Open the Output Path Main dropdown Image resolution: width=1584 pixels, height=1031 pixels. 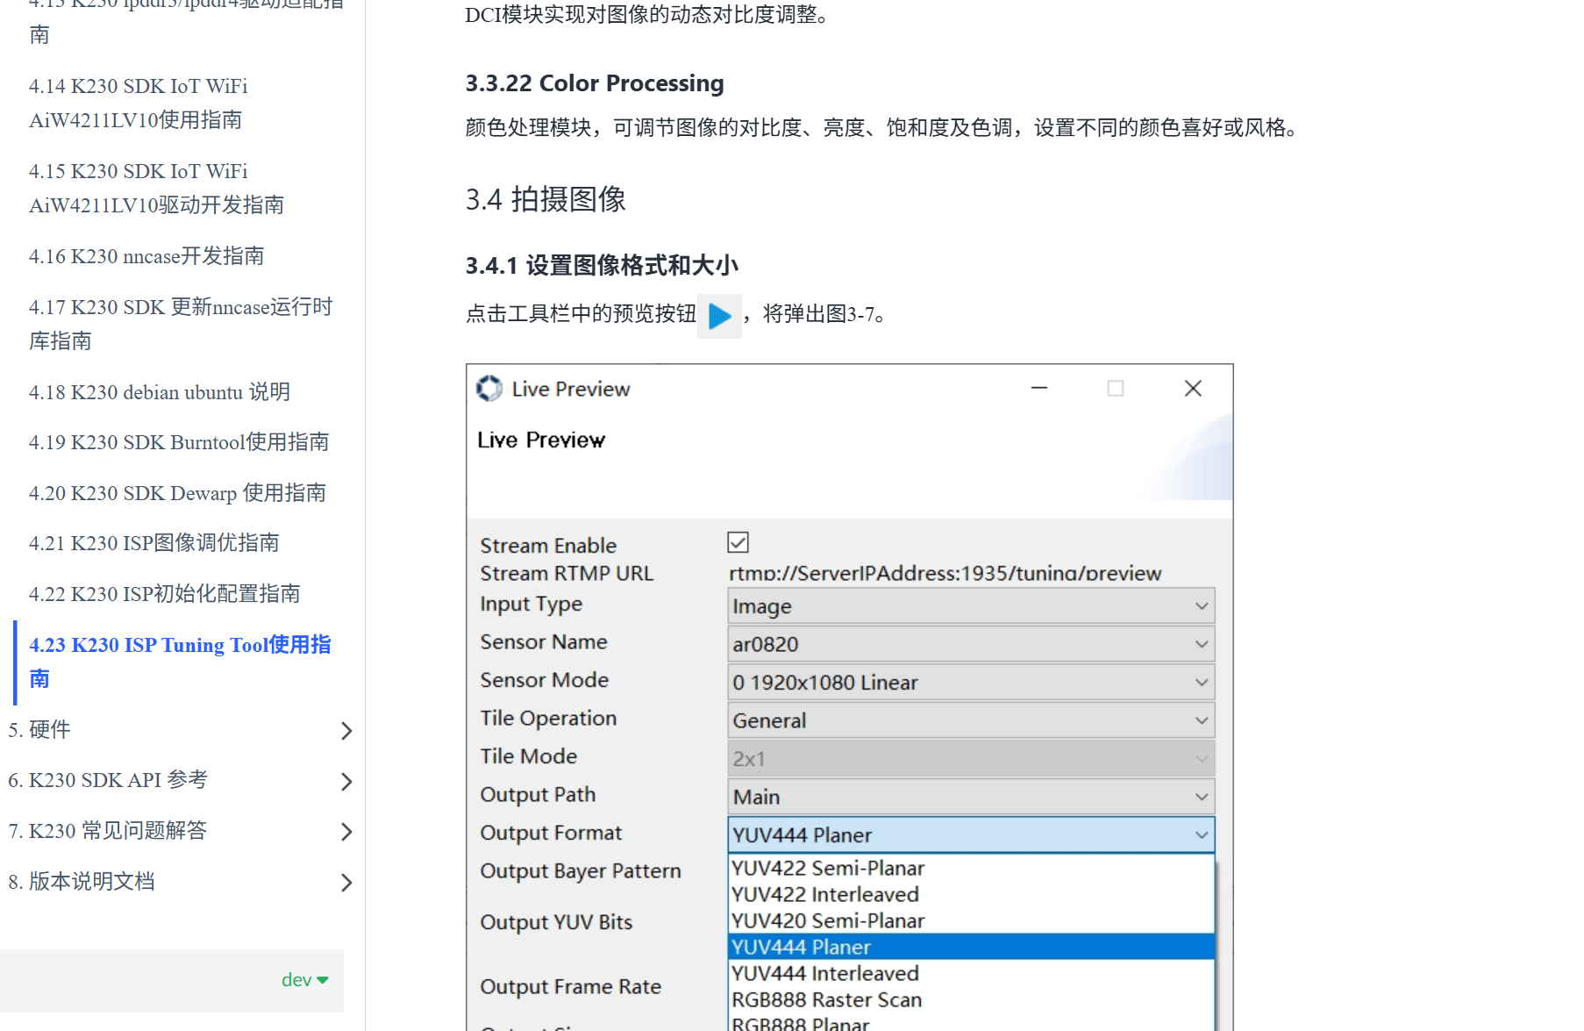(x=970, y=797)
